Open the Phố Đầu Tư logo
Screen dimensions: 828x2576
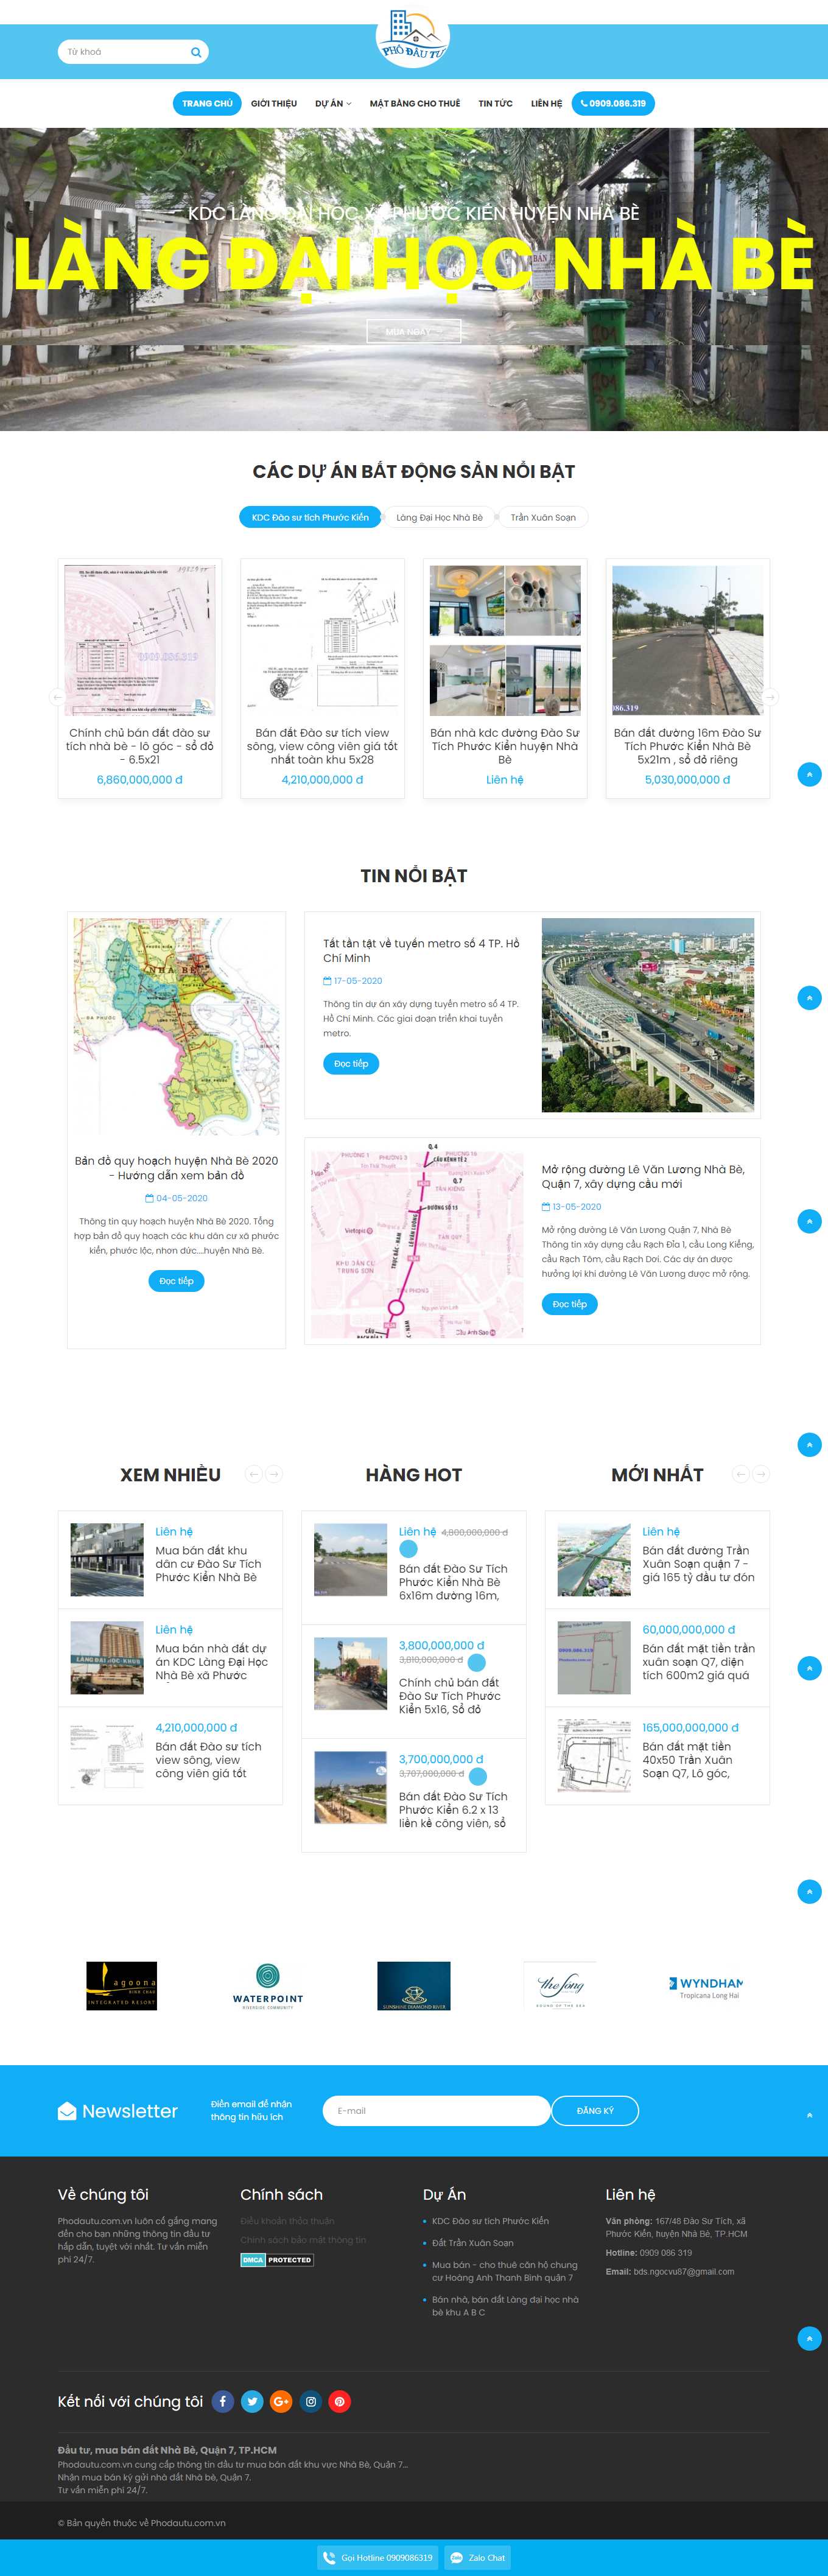(x=414, y=37)
